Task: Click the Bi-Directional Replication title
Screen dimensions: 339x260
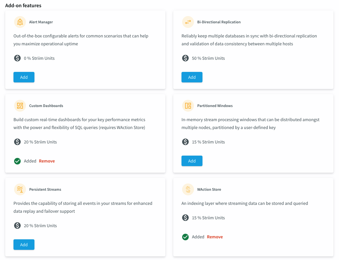Action: [x=219, y=22]
